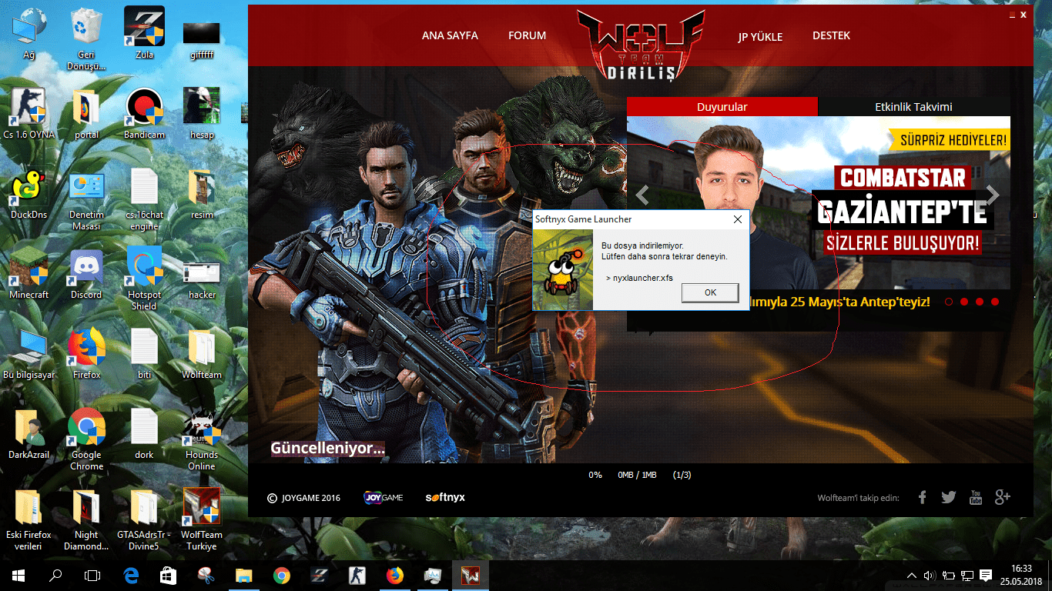Open the FORUM menu item
Viewport: 1052px width, 591px height.
pyautogui.click(x=527, y=35)
